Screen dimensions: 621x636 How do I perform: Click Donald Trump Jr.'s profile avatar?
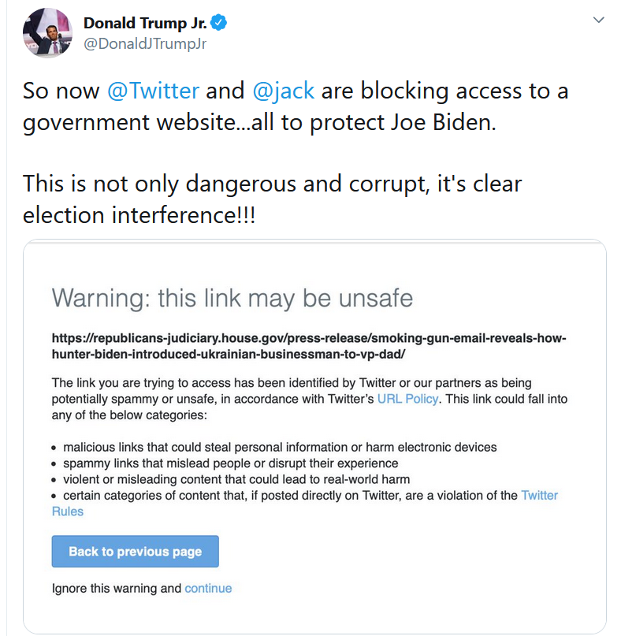point(47,34)
